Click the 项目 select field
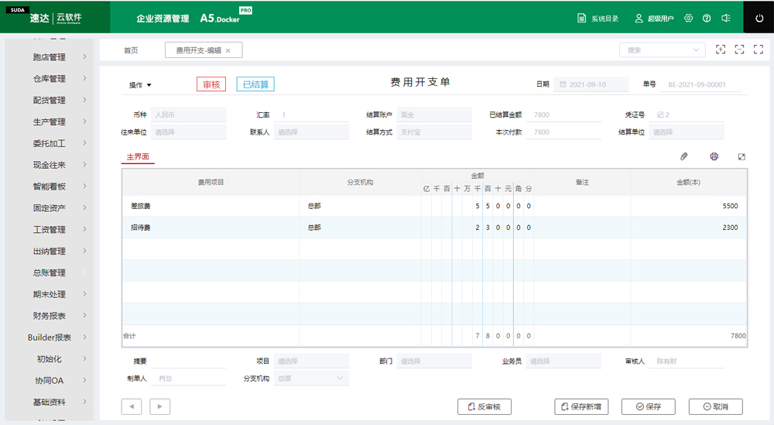 click(311, 361)
